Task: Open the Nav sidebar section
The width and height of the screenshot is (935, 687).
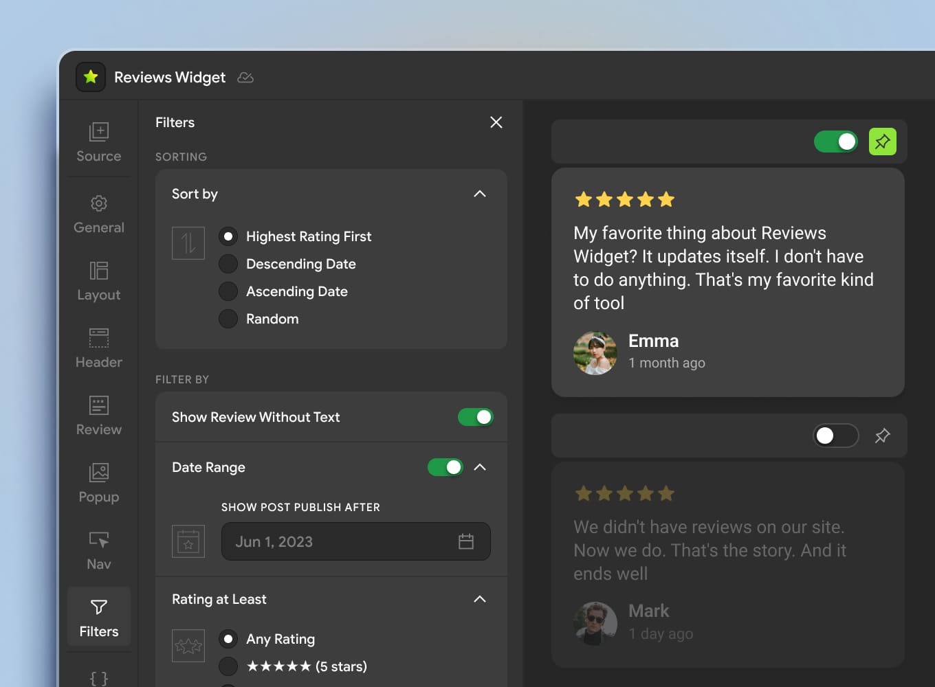Action: click(x=99, y=551)
